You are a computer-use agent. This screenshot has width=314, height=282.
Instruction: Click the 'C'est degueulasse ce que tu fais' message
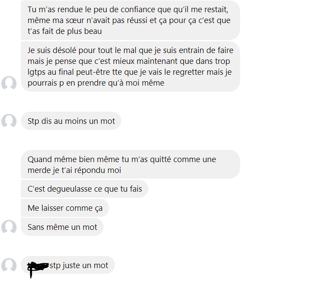84,189
